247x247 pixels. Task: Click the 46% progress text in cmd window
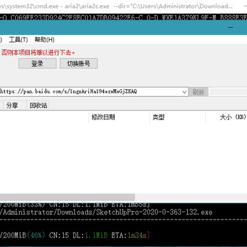click(x=36, y=235)
